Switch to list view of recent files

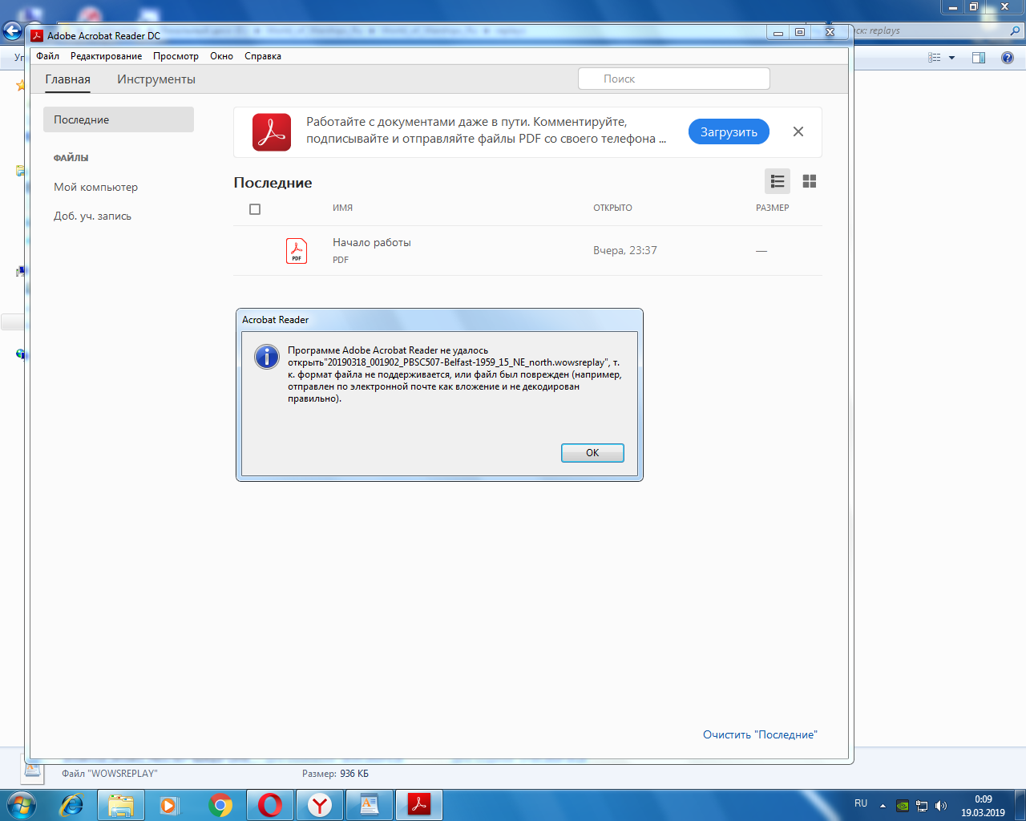[778, 181]
